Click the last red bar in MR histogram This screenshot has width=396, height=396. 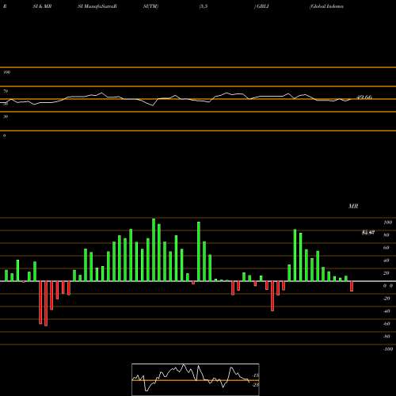point(352,286)
